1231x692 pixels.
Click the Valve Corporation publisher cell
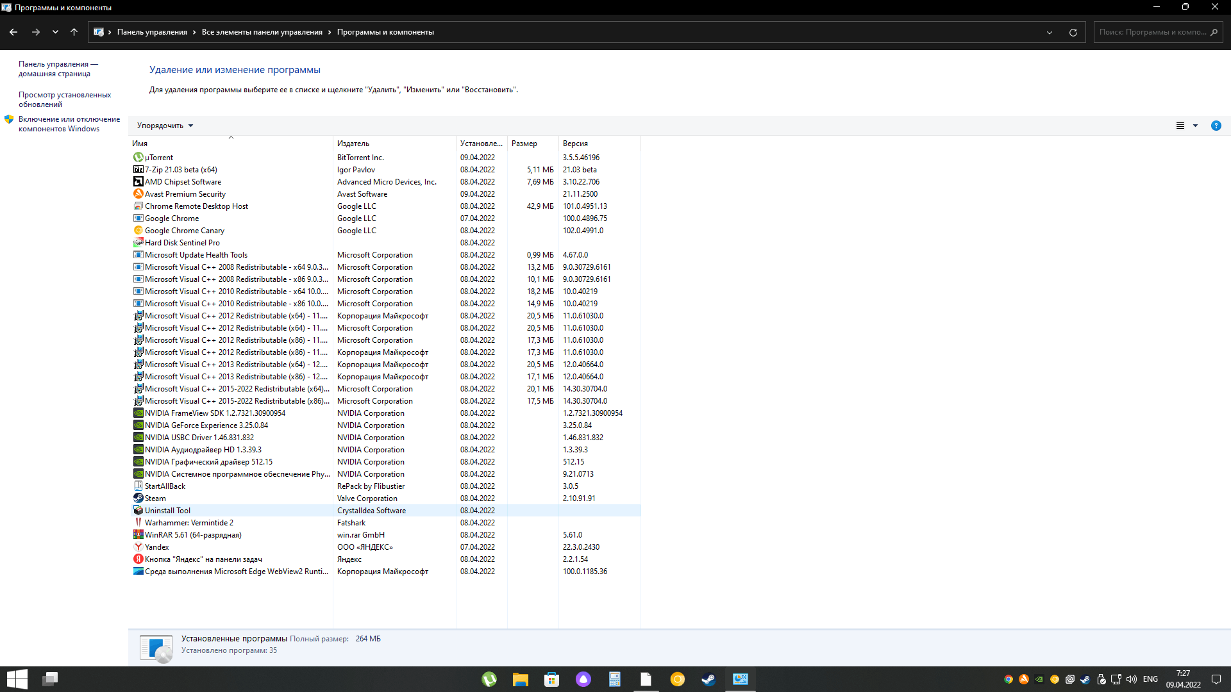coord(367,498)
